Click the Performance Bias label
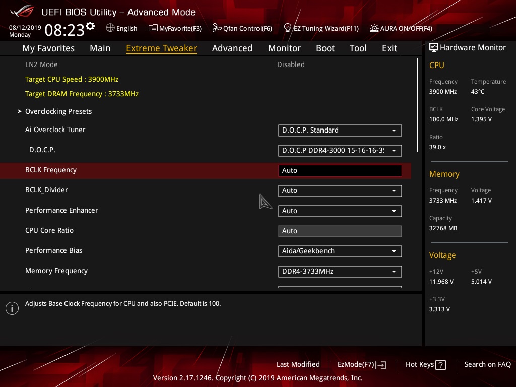 point(53,251)
